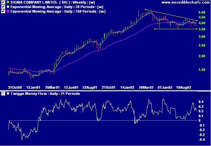Screen dimensions: 211x146
Task: Click the 4.50 price axis label
Action: point(202,17)
